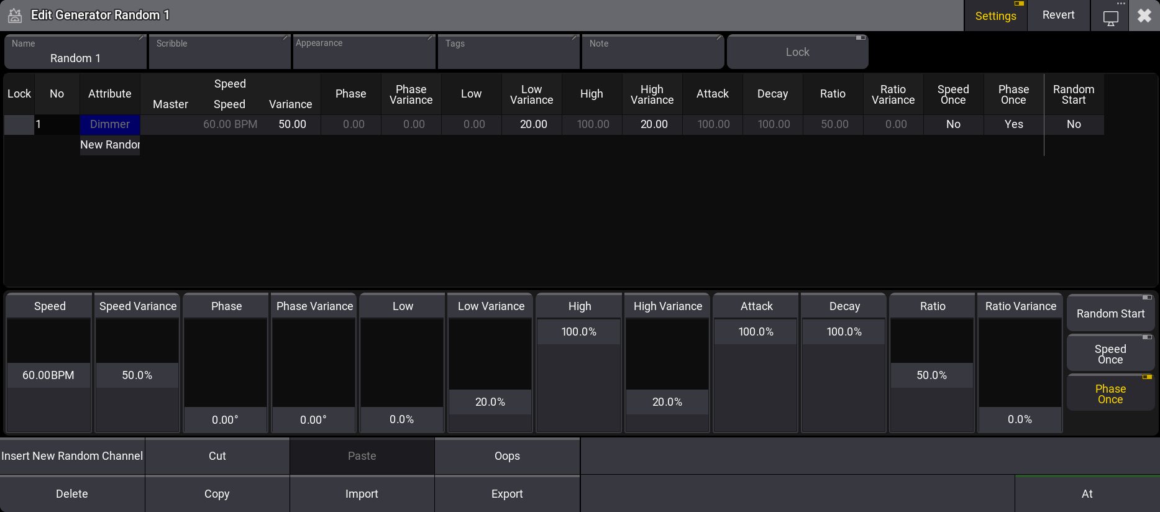Toggle Random Start option
Image resolution: width=1160 pixels, height=512 pixels.
click(1110, 314)
